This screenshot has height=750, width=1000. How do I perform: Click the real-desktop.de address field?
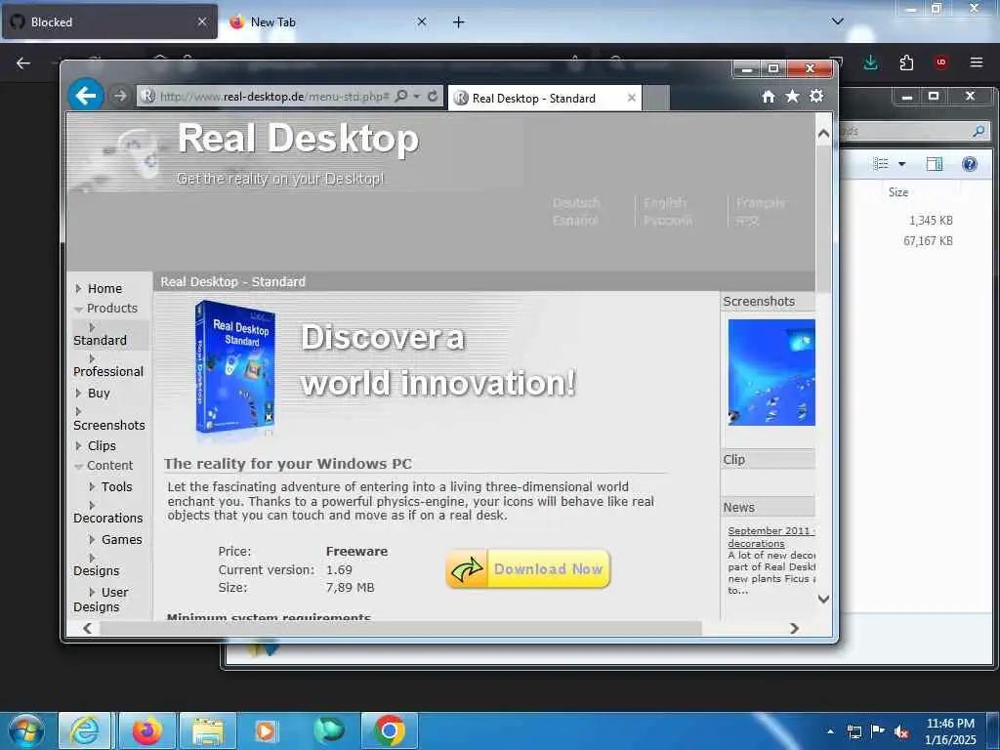tap(273, 97)
